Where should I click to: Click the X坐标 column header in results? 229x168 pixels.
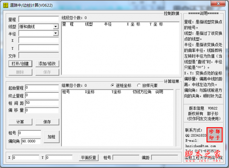(90, 92)
